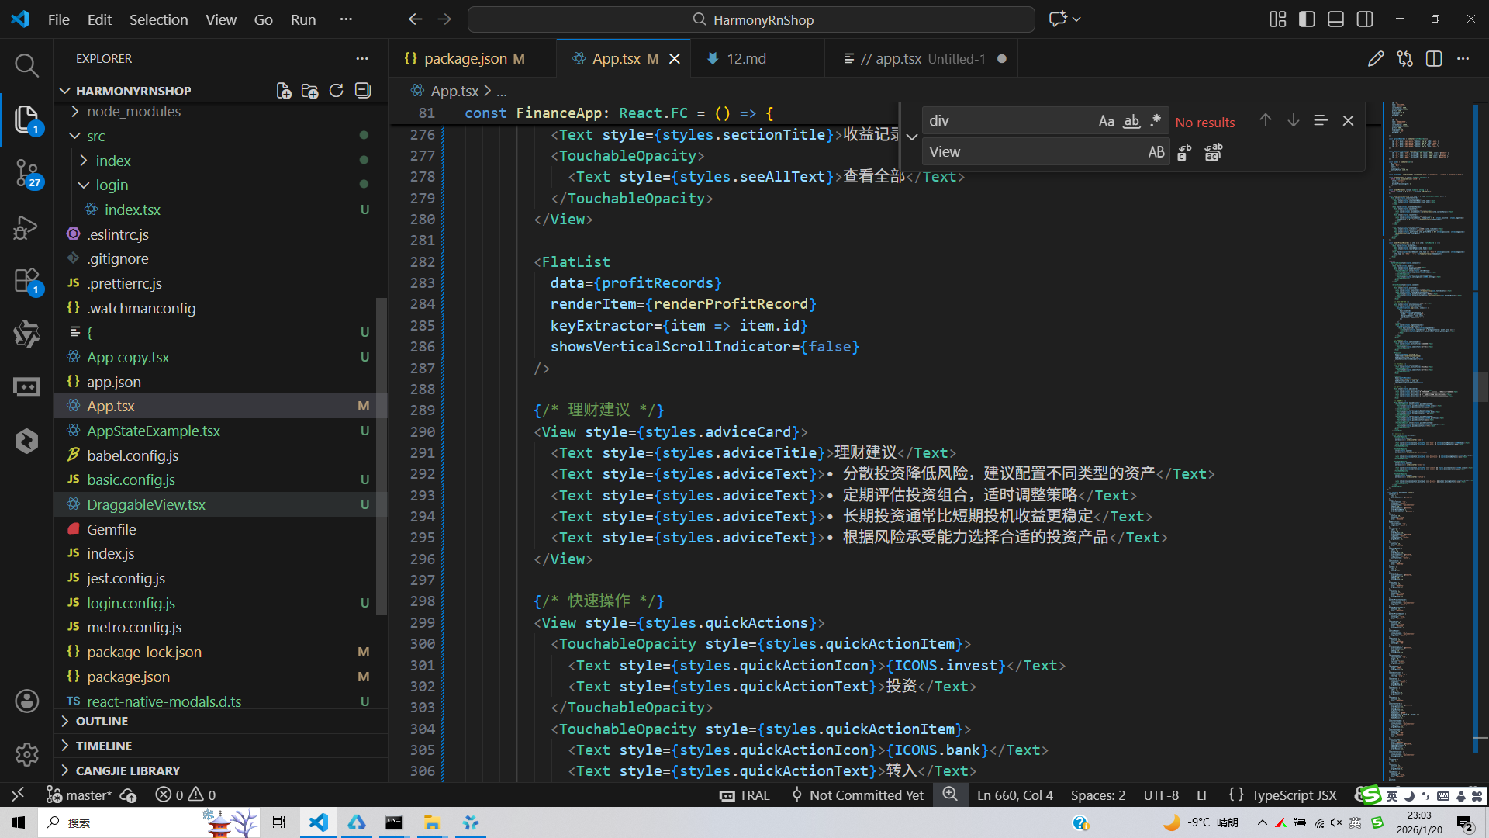Click TypeScript JSX language mode
Screen dimensions: 1489x838
[x=1294, y=795]
